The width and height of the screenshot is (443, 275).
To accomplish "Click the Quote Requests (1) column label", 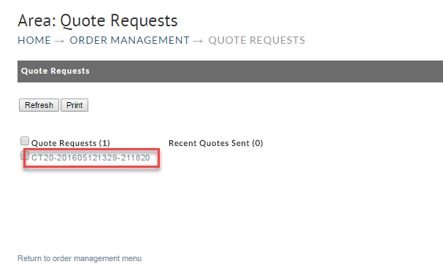I will 71,143.
